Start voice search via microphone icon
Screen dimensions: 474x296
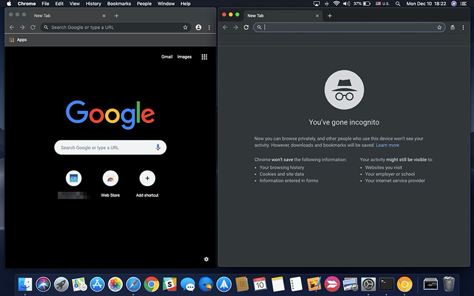pyautogui.click(x=158, y=147)
